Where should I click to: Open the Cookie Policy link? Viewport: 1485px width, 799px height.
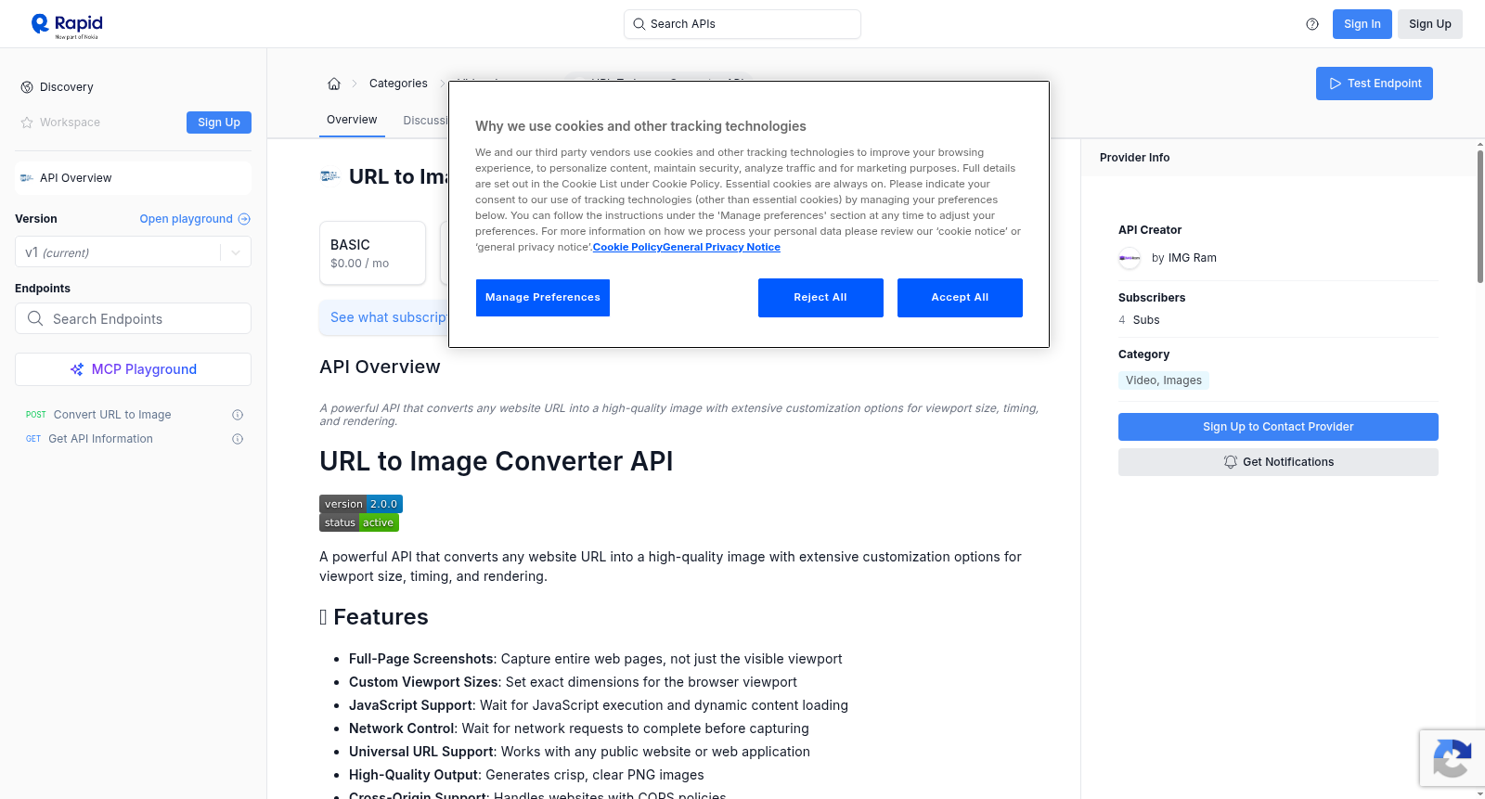(627, 247)
